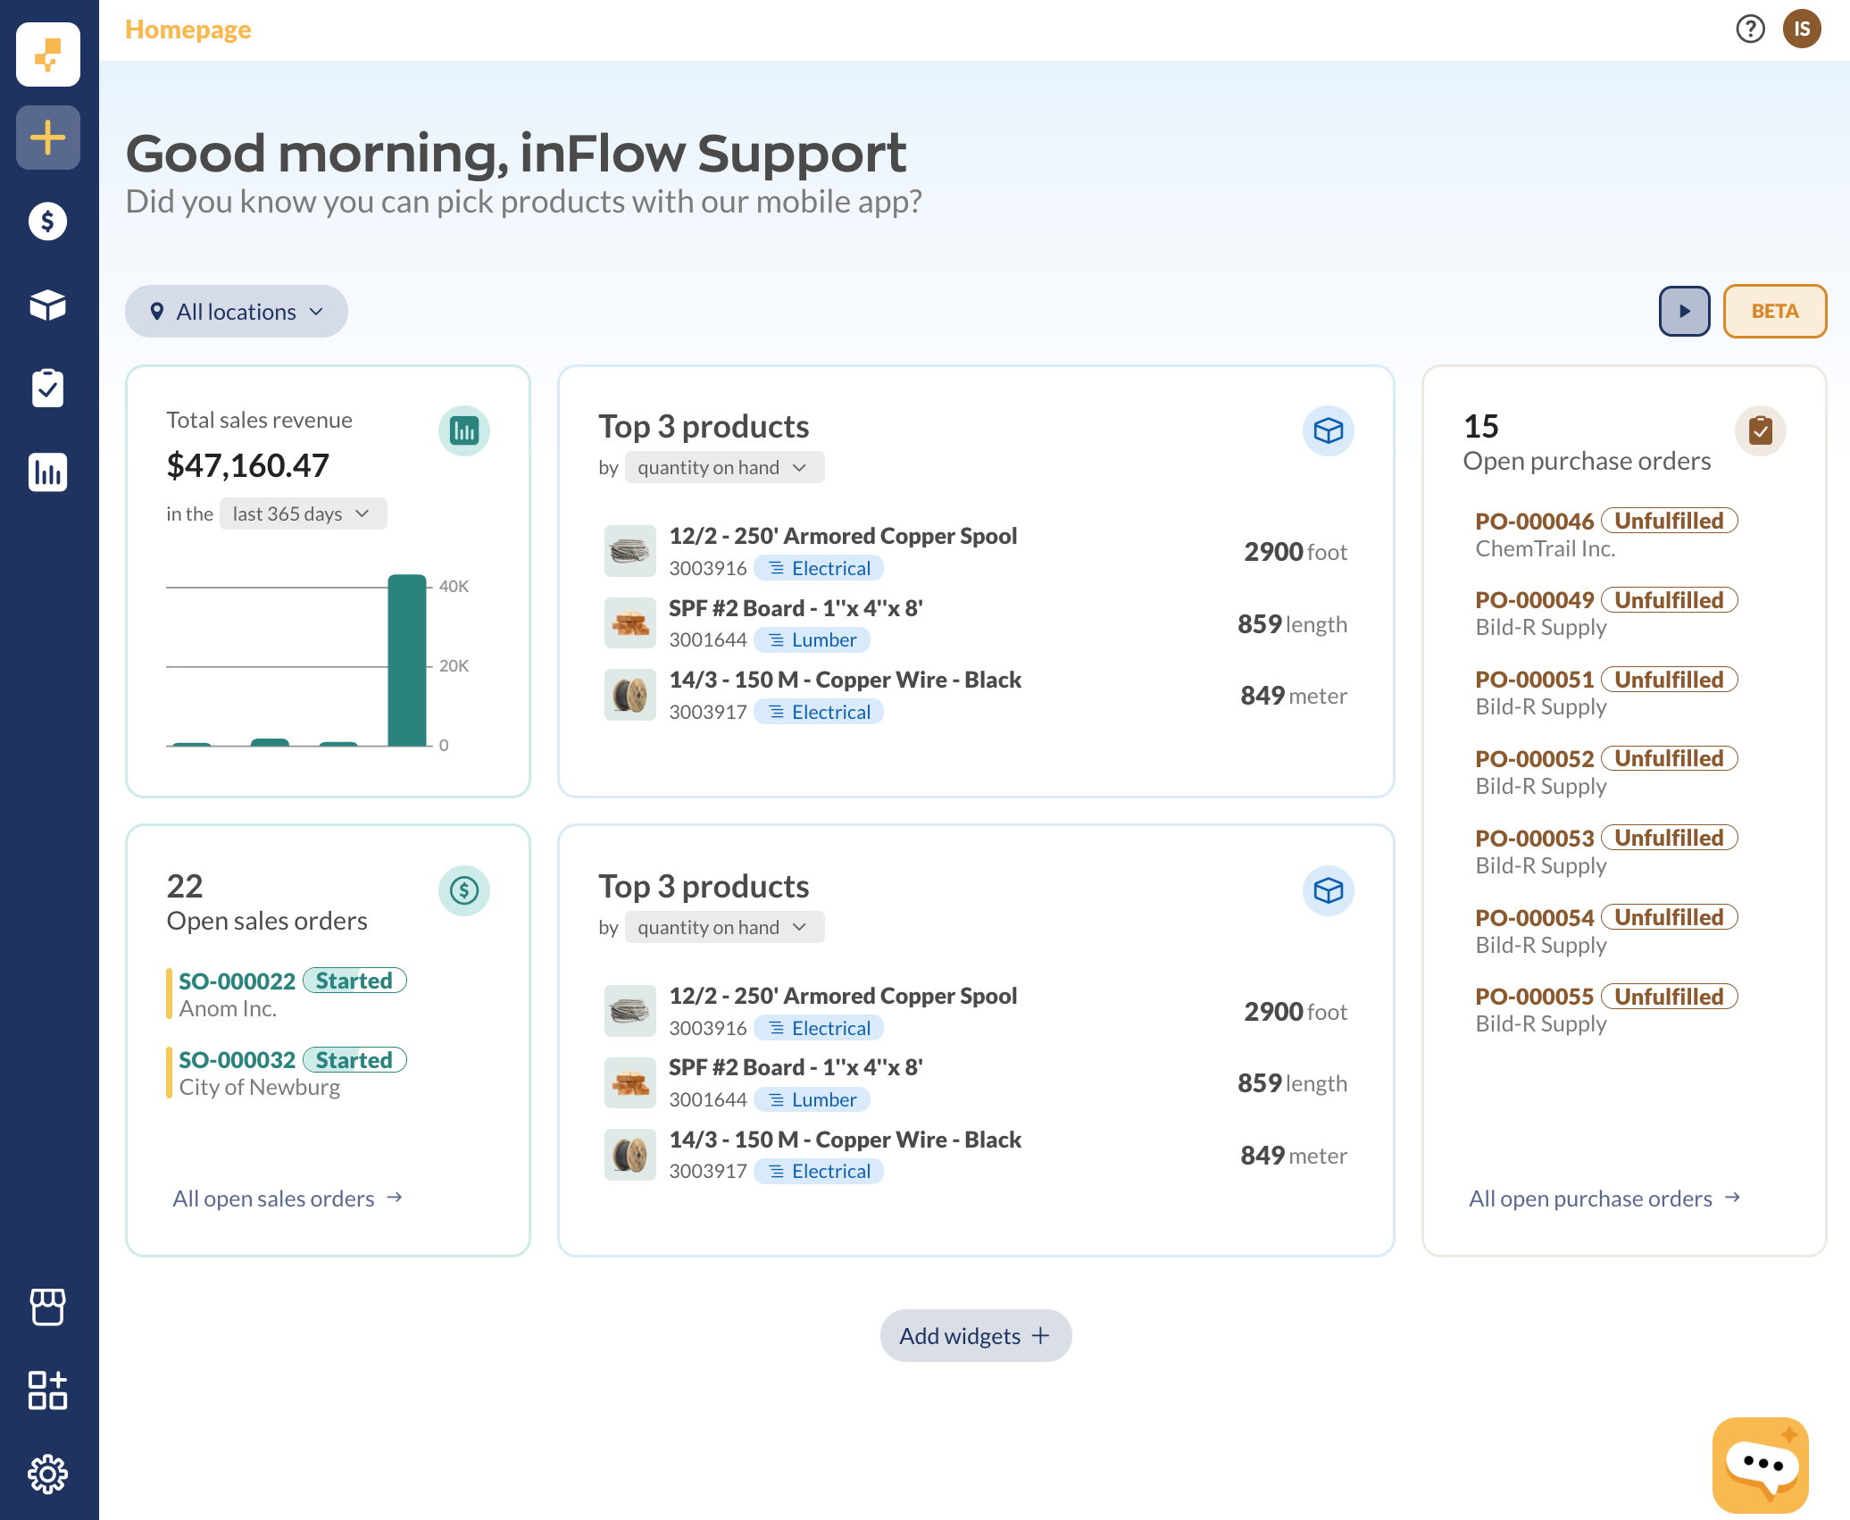Open Purchasing via the clipboard sidebar icon
1850x1520 pixels.
pyautogui.click(x=47, y=388)
